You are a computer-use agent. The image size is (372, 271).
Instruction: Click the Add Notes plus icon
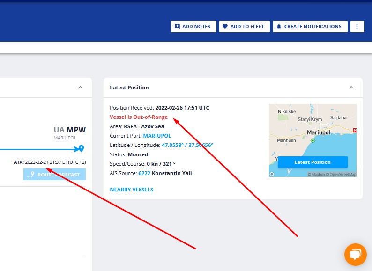pyautogui.click(x=177, y=26)
